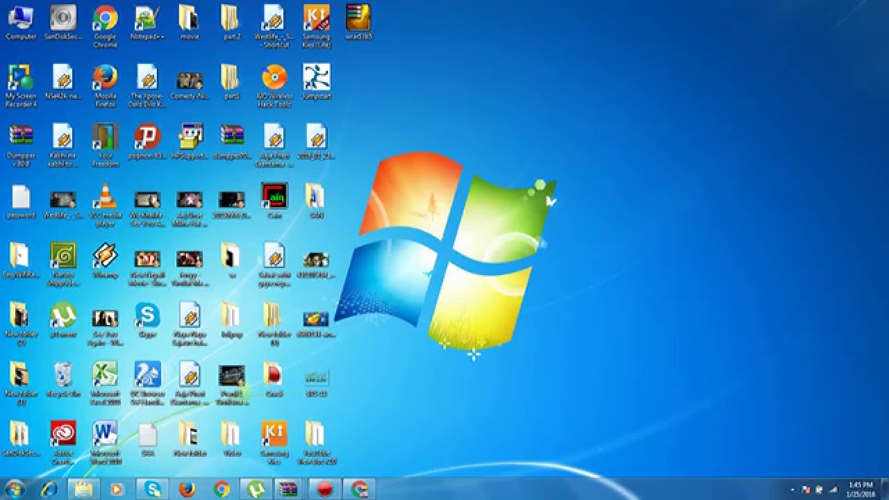Open the clock showing 1:45 PM
The image size is (889, 500).
[861, 490]
